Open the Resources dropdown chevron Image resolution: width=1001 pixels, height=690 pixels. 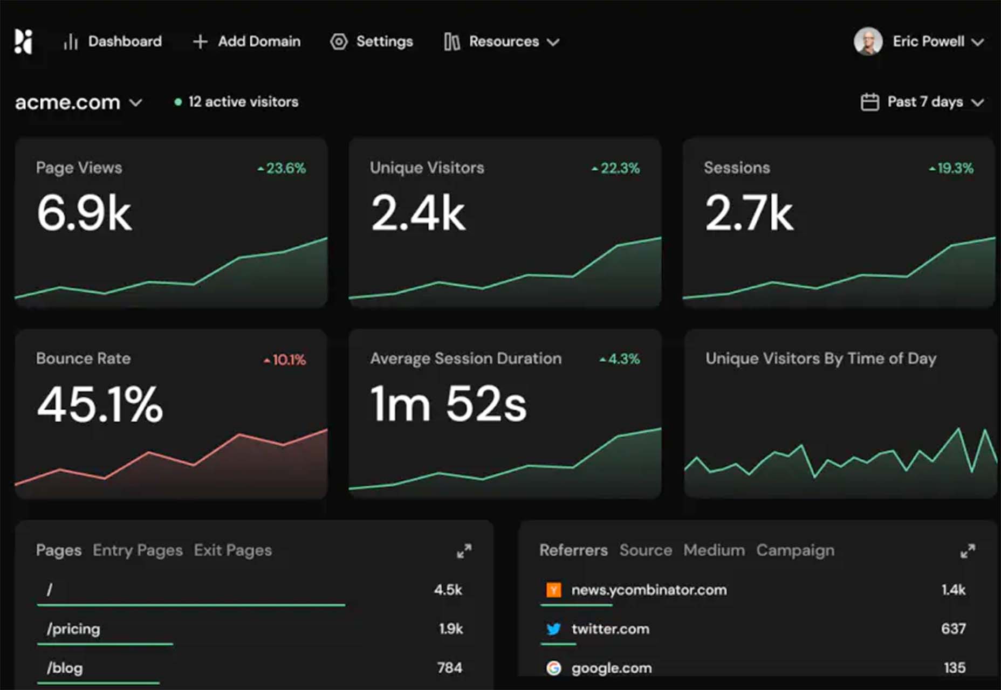point(553,42)
